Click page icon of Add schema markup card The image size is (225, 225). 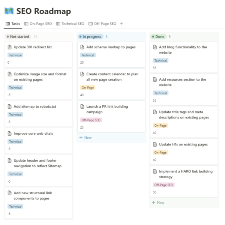(82, 47)
